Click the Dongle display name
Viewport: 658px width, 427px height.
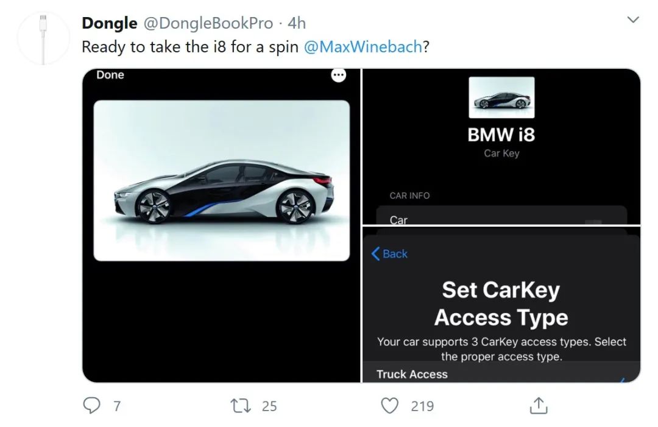(109, 23)
